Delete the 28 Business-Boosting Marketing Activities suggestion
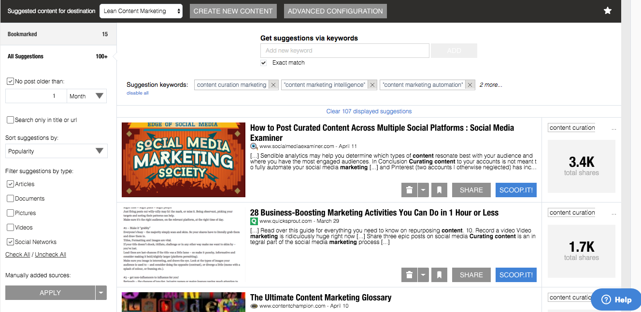Screen dimensions: 641x312 coord(409,275)
